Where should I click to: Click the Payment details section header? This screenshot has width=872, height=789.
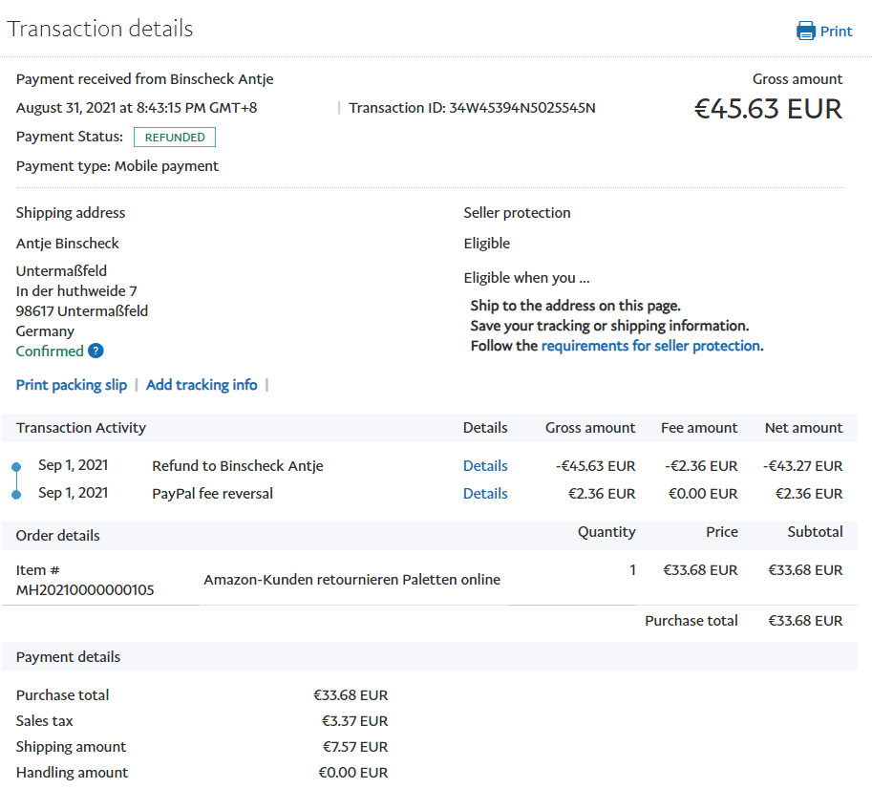tap(68, 657)
